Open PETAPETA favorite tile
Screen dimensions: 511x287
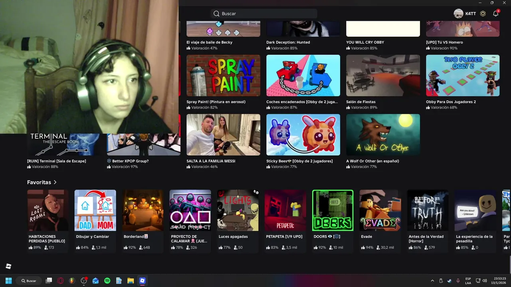(285, 220)
